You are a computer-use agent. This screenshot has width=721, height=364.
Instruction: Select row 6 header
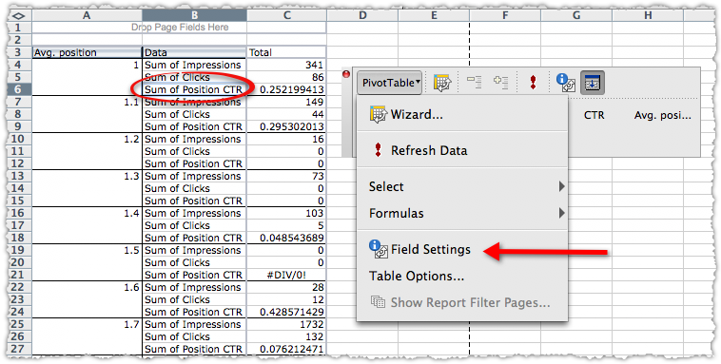[x=19, y=89]
